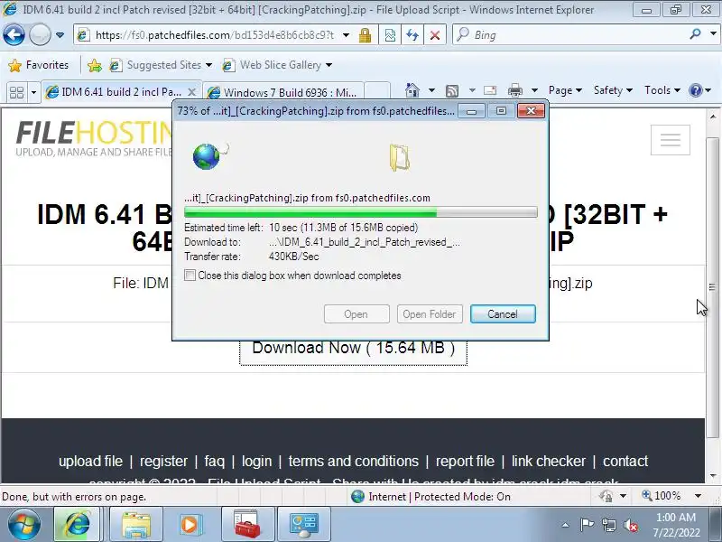Viewport: 722px width, 542px height.
Task: Click the scrollbar down arrow
Action: 713,476
